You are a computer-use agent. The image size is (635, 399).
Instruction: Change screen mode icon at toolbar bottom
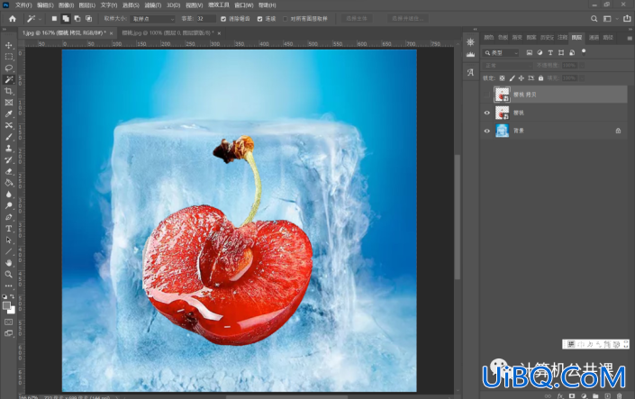pyautogui.click(x=8, y=333)
